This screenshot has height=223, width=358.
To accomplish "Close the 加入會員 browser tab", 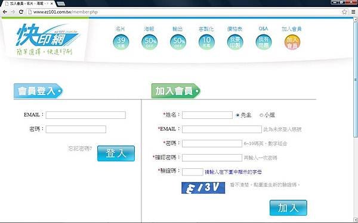I will pyautogui.click(x=52, y=4).
